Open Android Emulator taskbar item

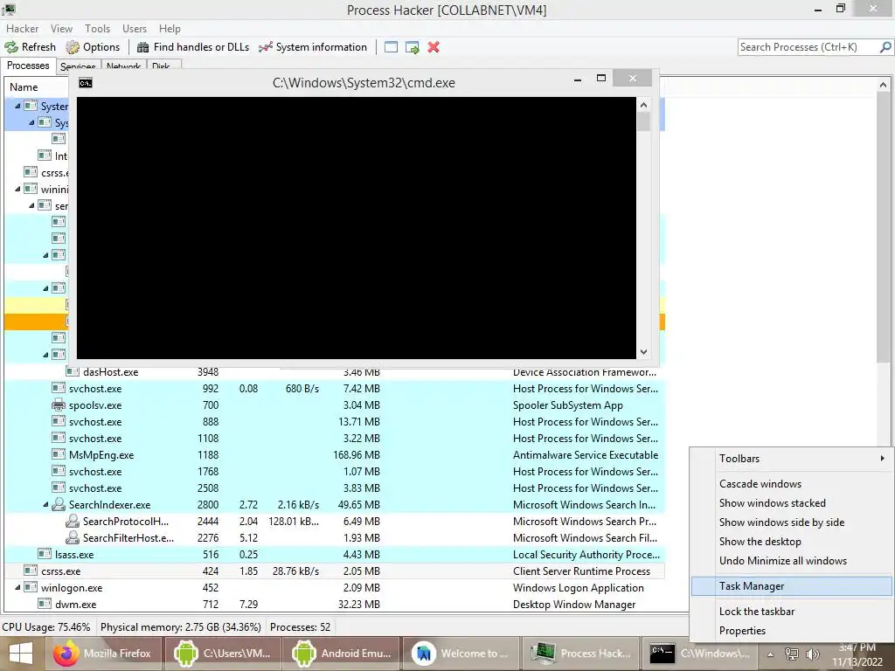click(x=343, y=654)
